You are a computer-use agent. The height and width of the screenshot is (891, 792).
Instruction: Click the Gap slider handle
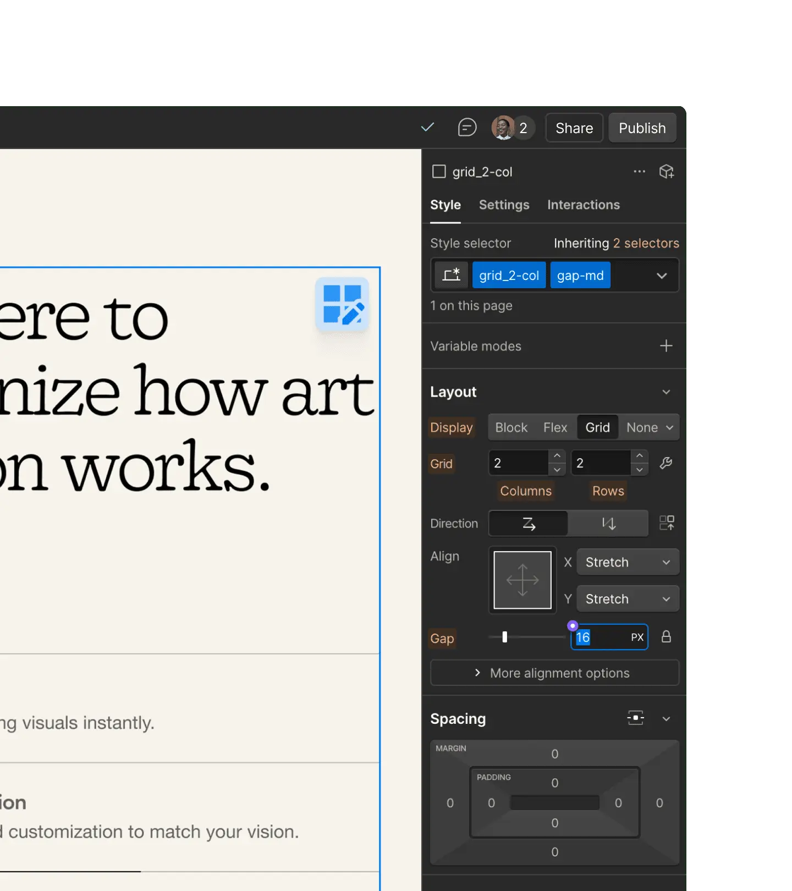click(505, 637)
